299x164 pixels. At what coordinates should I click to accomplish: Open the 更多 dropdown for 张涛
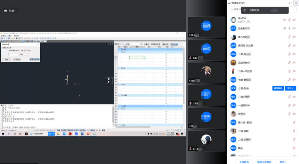290,88
